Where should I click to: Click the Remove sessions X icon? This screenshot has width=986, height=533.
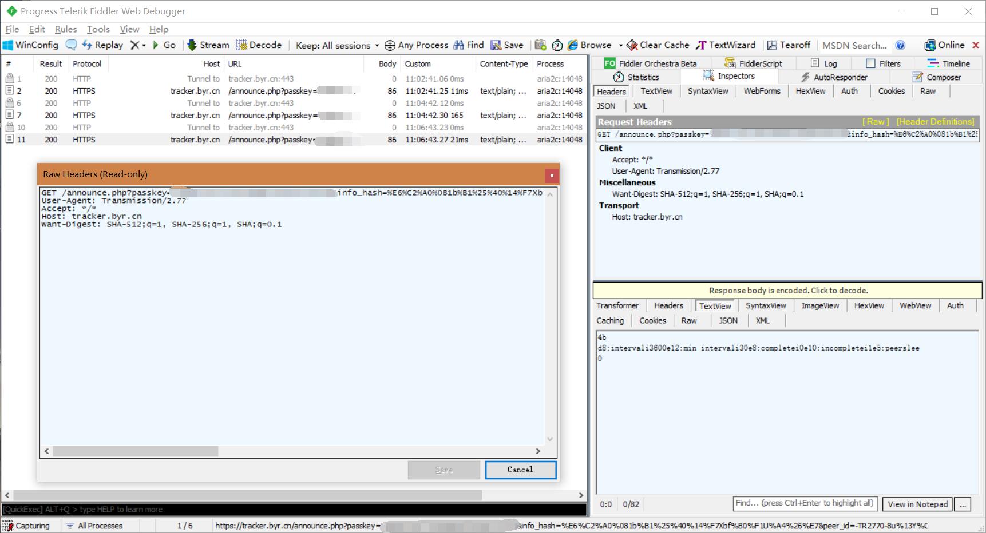coord(134,45)
